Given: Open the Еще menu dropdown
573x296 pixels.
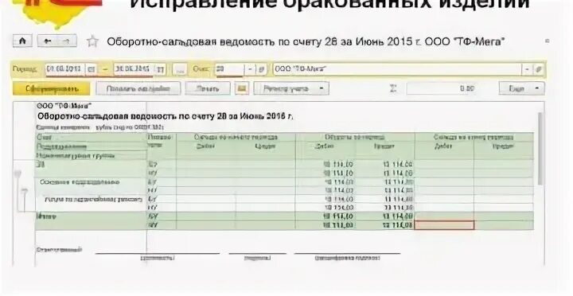Looking at the screenshot, I should [x=522, y=88].
